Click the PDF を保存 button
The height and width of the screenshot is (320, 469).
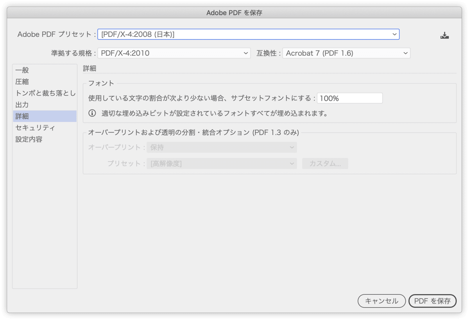[432, 301]
